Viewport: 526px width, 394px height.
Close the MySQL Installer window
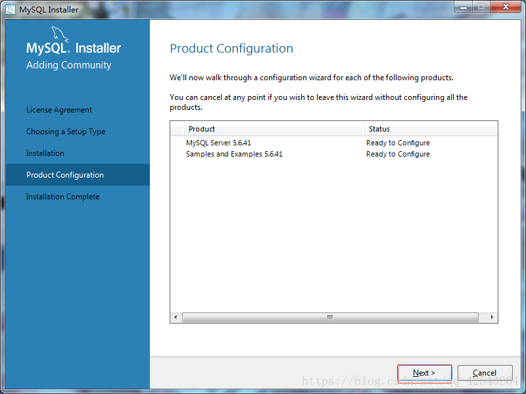(x=506, y=7)
